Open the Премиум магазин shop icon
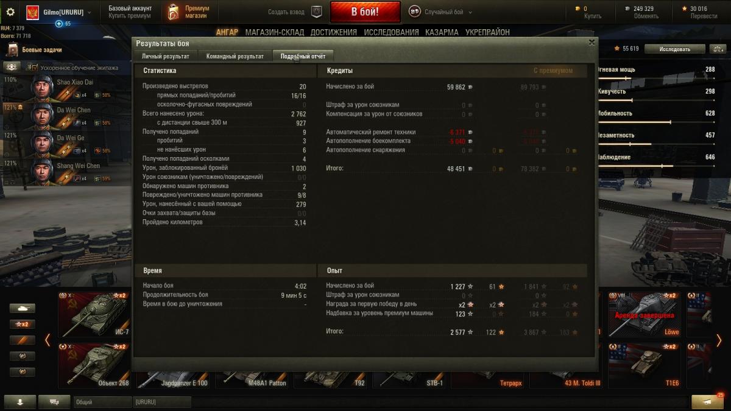 174,12
